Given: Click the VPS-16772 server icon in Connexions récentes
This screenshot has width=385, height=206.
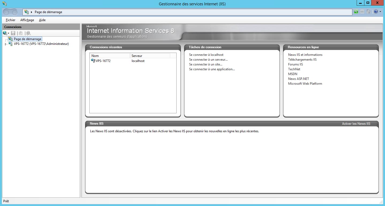Looking at the screenshot, I should (93, 61).
